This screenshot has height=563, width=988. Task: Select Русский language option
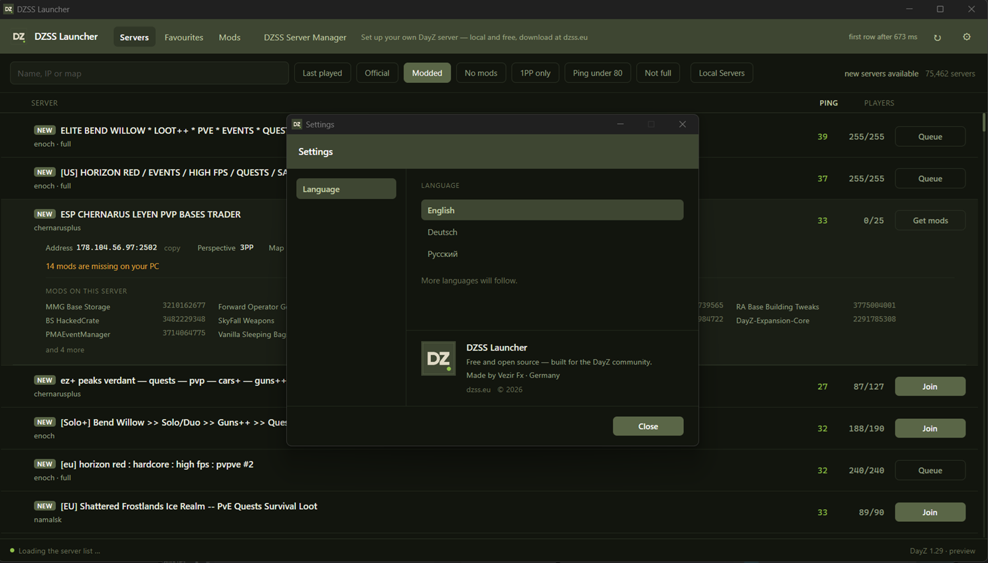click(552, 254)
